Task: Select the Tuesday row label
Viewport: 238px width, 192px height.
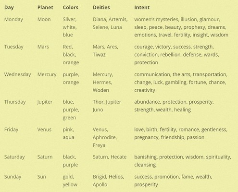Action: [14, 47]
